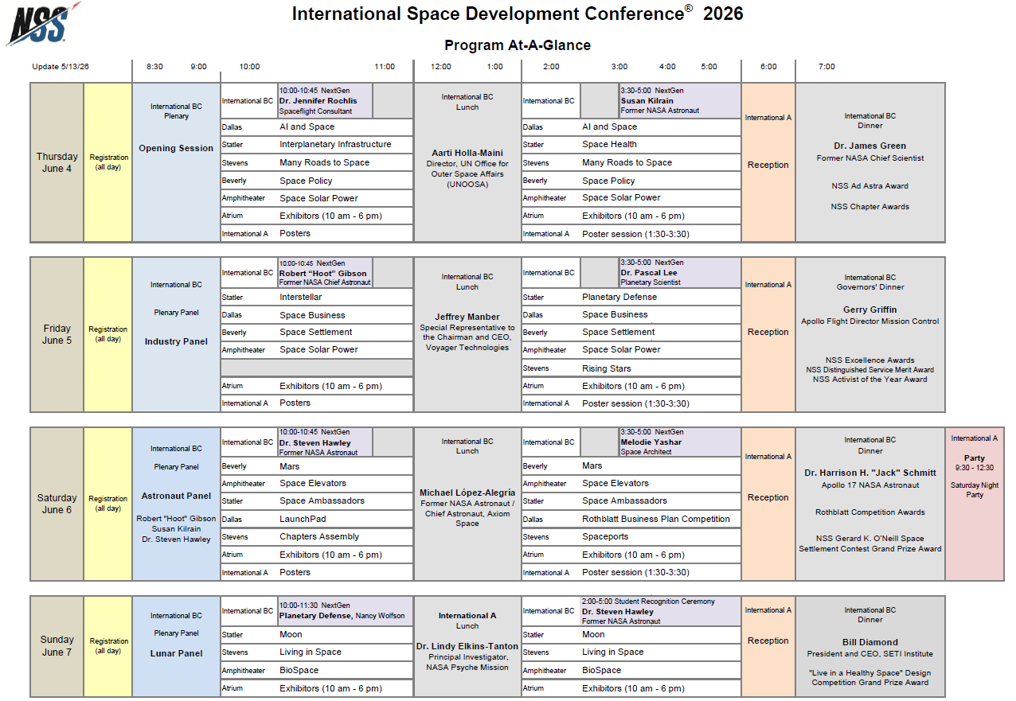Click dinner speaker Dr. James Green
The height and width of the screenshot is (701, 1016).
[870, 146]
